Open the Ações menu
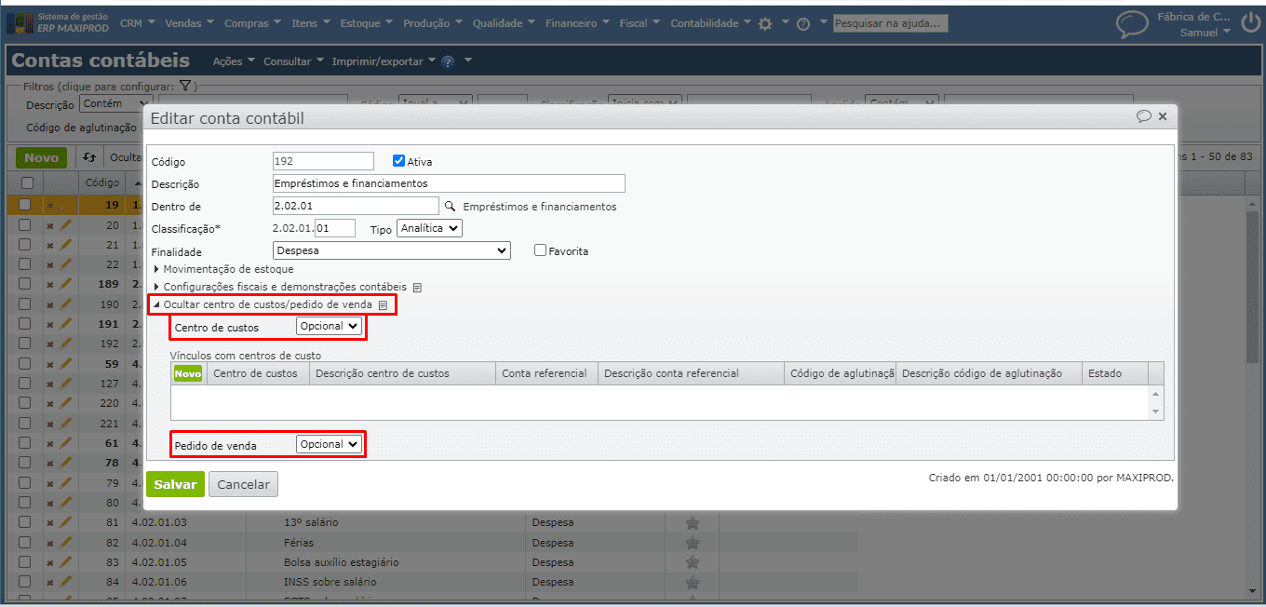Viewport: 1266px width, 607px height. tap(234, 61)
